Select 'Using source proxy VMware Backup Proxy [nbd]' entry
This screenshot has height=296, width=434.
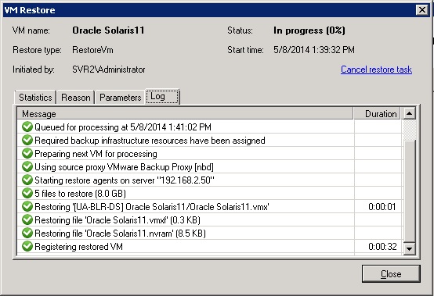click(209, 166)
